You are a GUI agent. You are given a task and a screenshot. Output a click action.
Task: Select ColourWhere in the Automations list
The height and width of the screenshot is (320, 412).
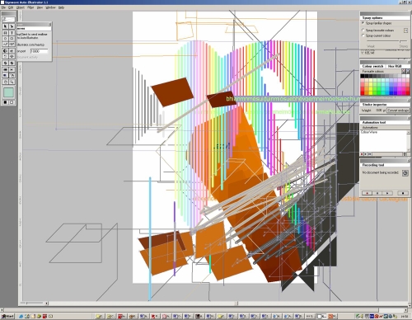click(369, 132)
